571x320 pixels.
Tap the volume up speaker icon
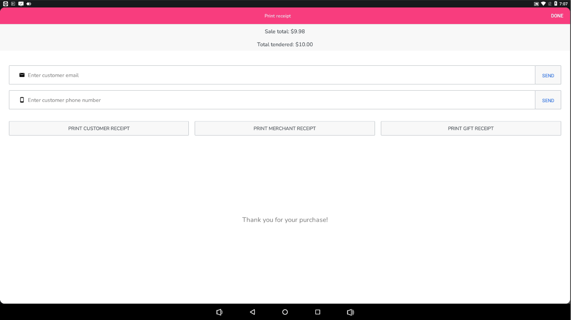[351, 312]
